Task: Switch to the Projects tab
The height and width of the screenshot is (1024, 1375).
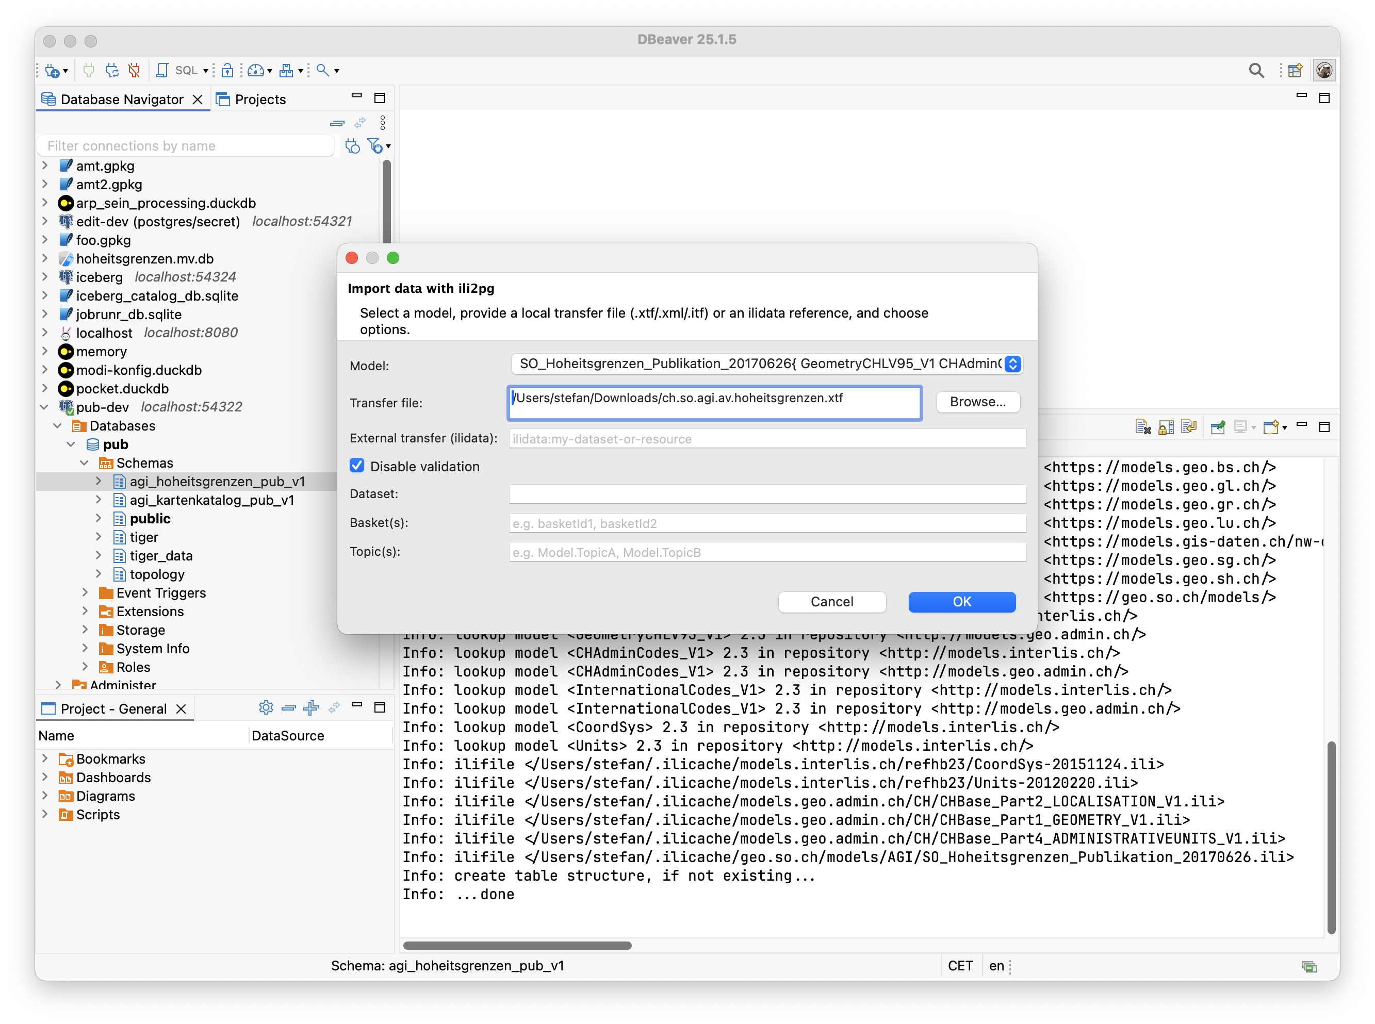Action: coord(251,99)
